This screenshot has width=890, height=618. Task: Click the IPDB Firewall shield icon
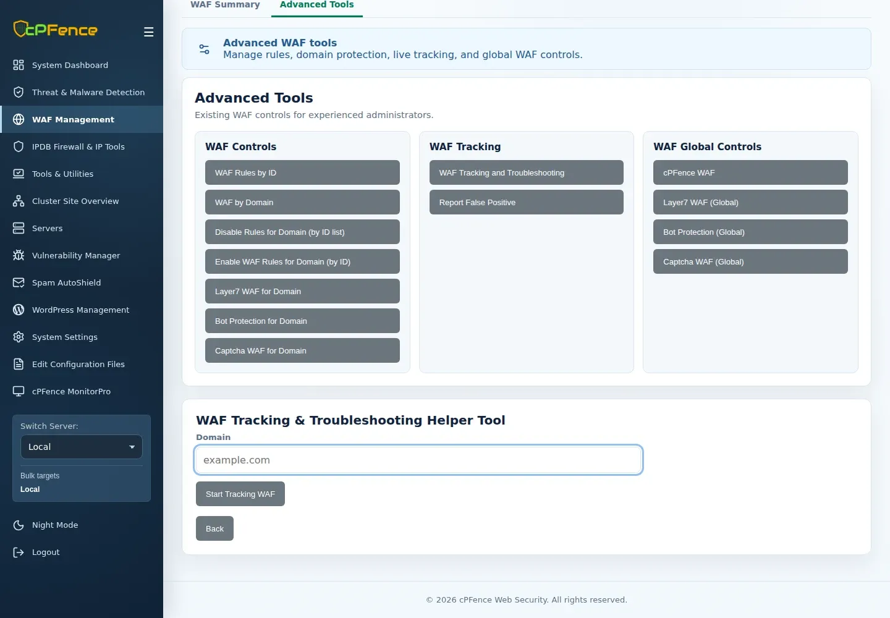[19, 146]
